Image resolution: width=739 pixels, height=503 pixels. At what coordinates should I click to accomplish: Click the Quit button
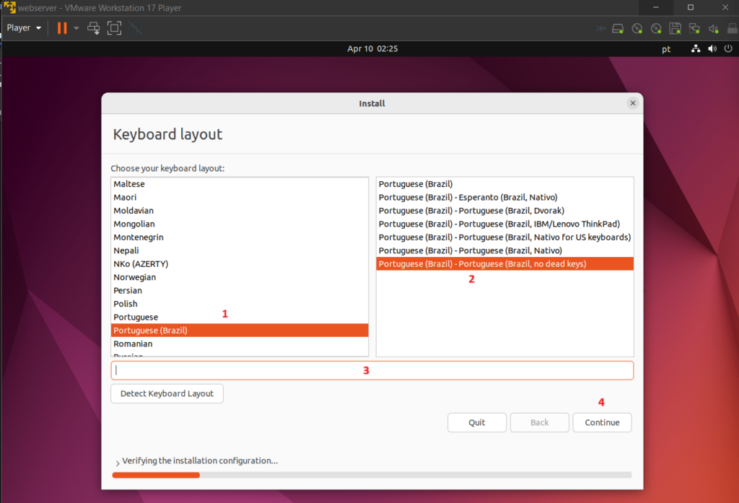tap(477, 422)
